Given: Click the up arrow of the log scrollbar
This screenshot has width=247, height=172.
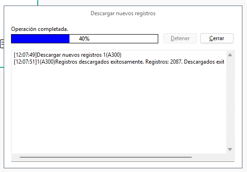Looking at the screenshot, I should click(230, 55).
